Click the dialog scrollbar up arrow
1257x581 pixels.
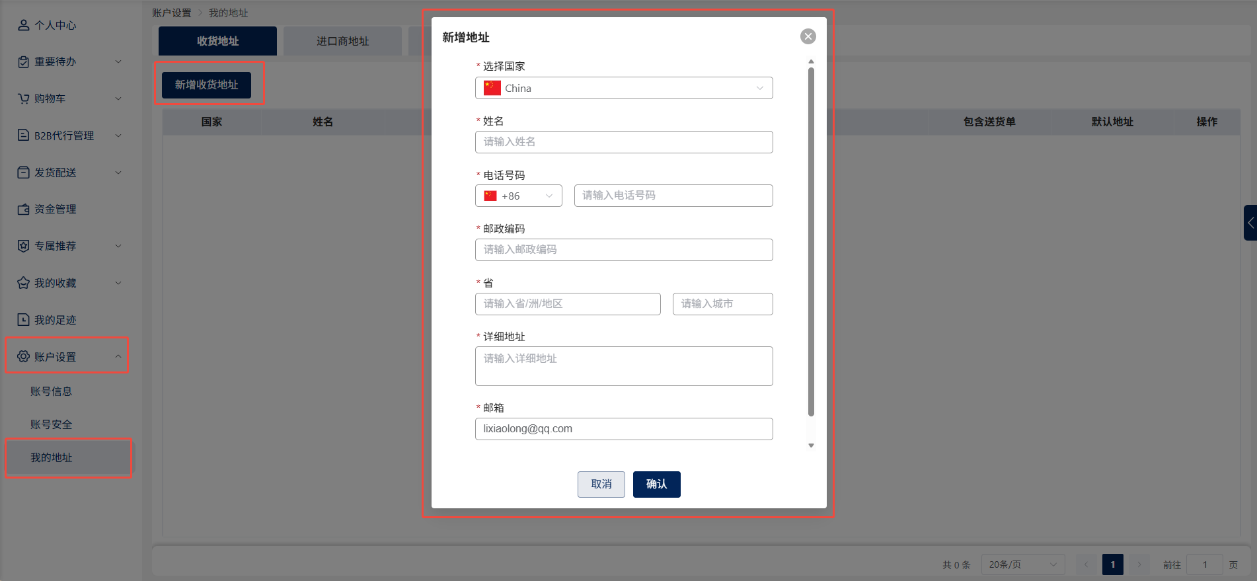coord(811,61)
